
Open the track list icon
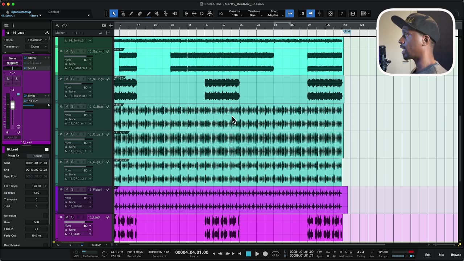104,25
